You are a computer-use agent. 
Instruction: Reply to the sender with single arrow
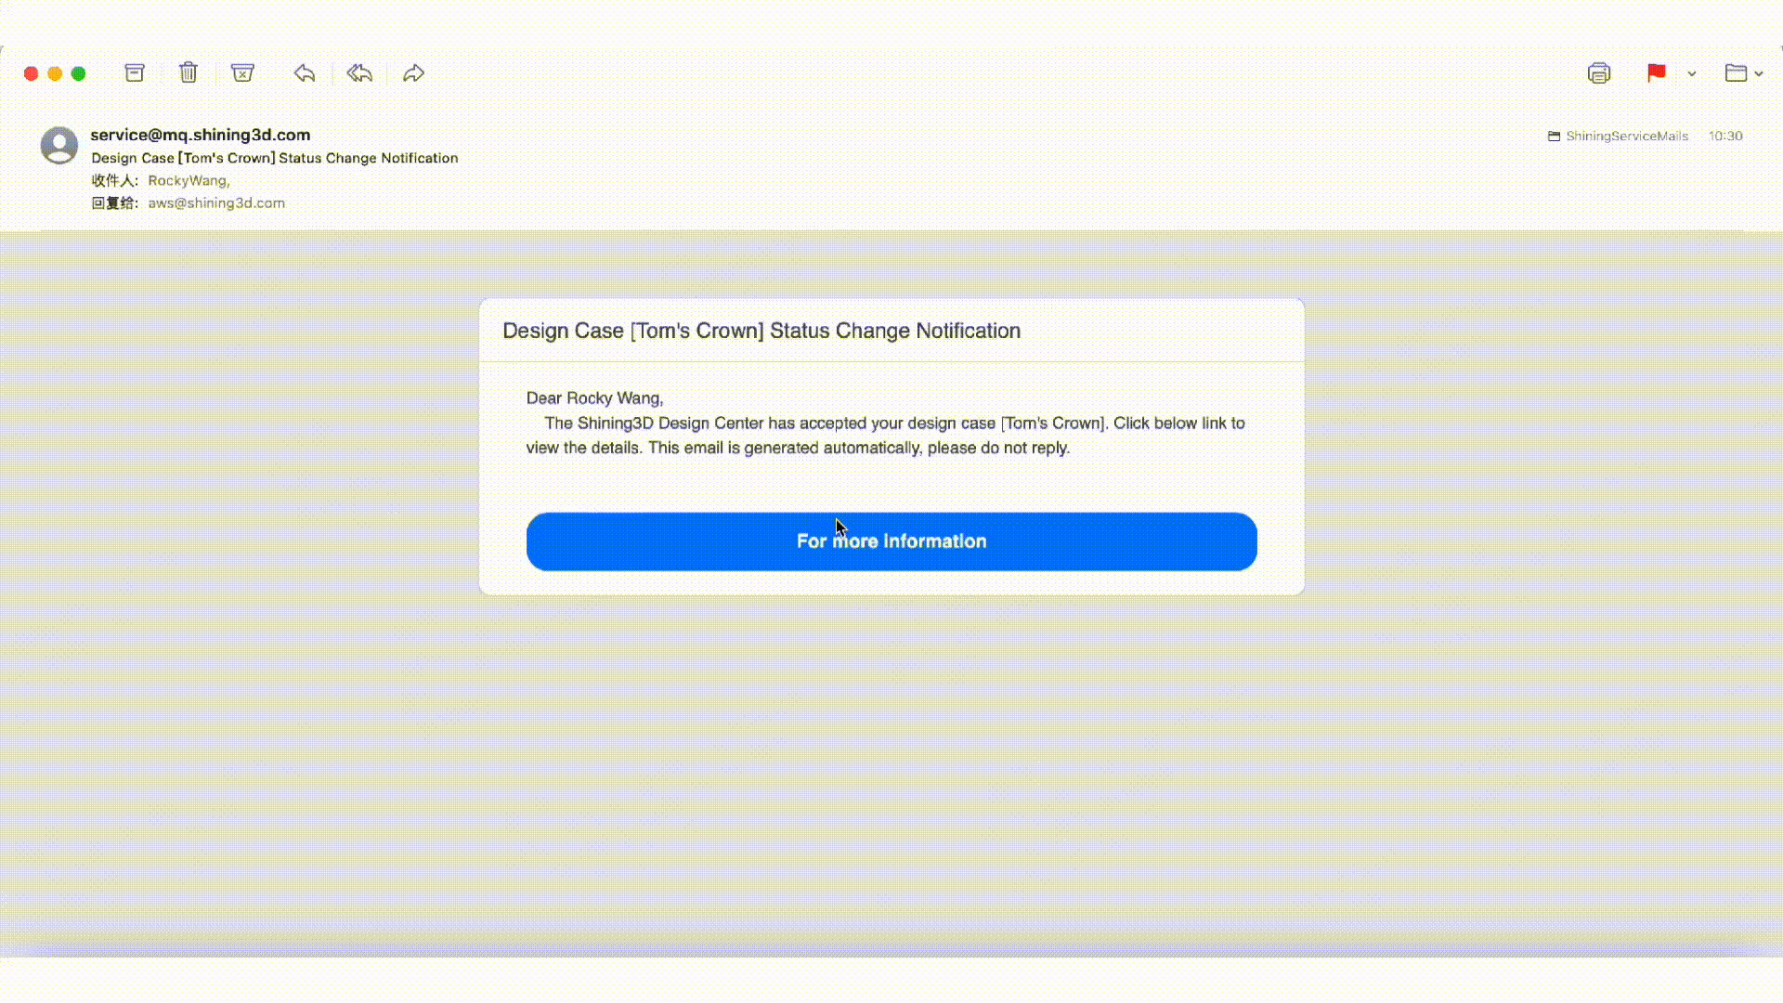pyautogui.click(x=305, y=72)
